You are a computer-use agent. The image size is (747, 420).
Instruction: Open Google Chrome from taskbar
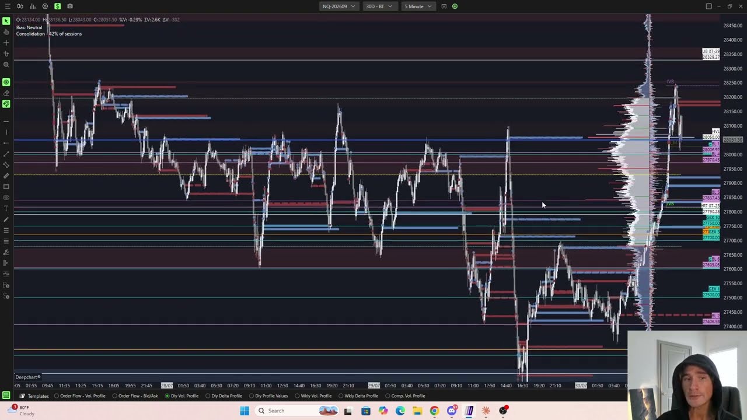[434, 411]
